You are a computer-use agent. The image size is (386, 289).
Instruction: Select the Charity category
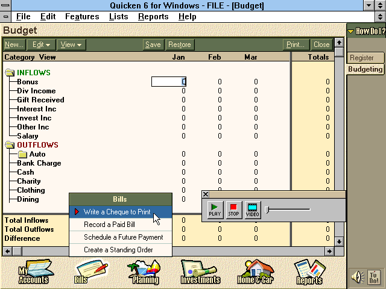click(x=29, y=181)
